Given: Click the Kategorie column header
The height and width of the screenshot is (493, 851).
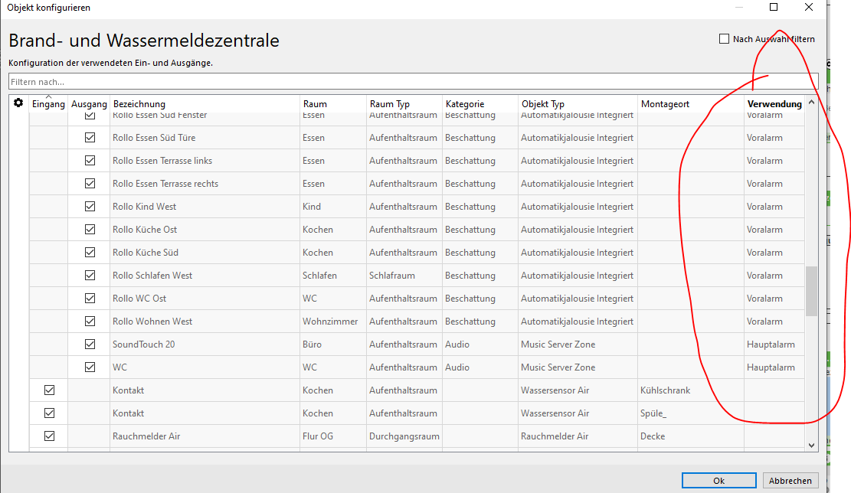Looking at the screenshot, I should (x=464, y=104).
